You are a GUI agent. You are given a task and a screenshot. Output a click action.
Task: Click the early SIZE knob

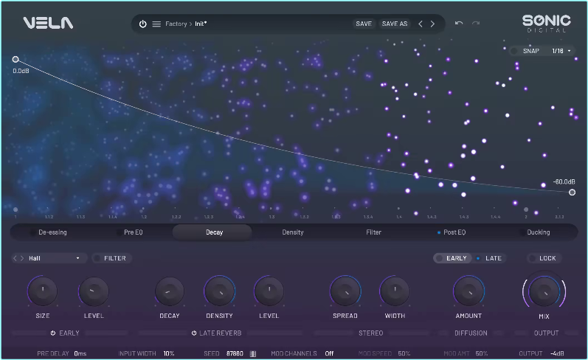(42, 291)
